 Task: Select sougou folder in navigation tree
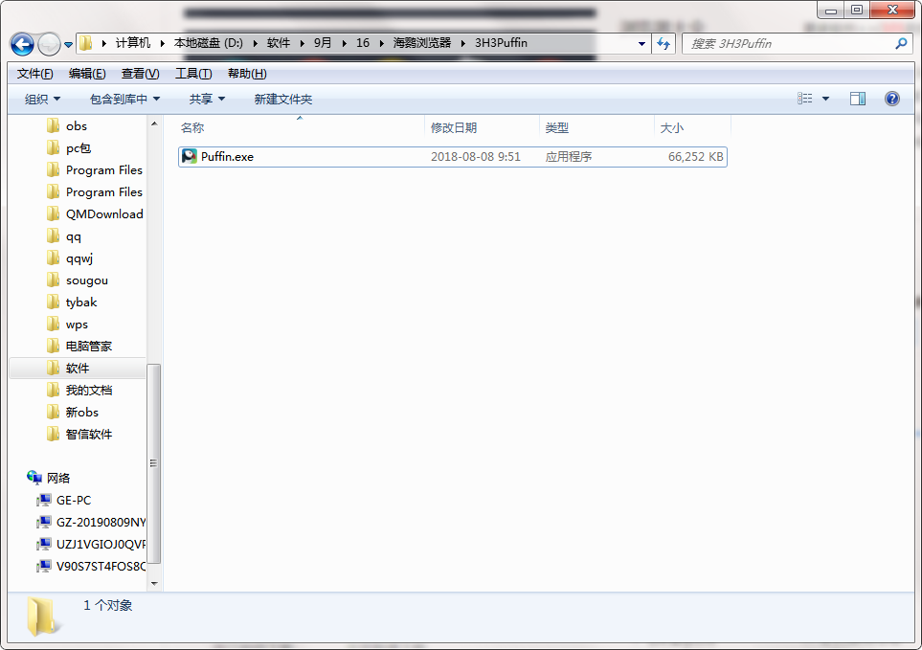87,280
